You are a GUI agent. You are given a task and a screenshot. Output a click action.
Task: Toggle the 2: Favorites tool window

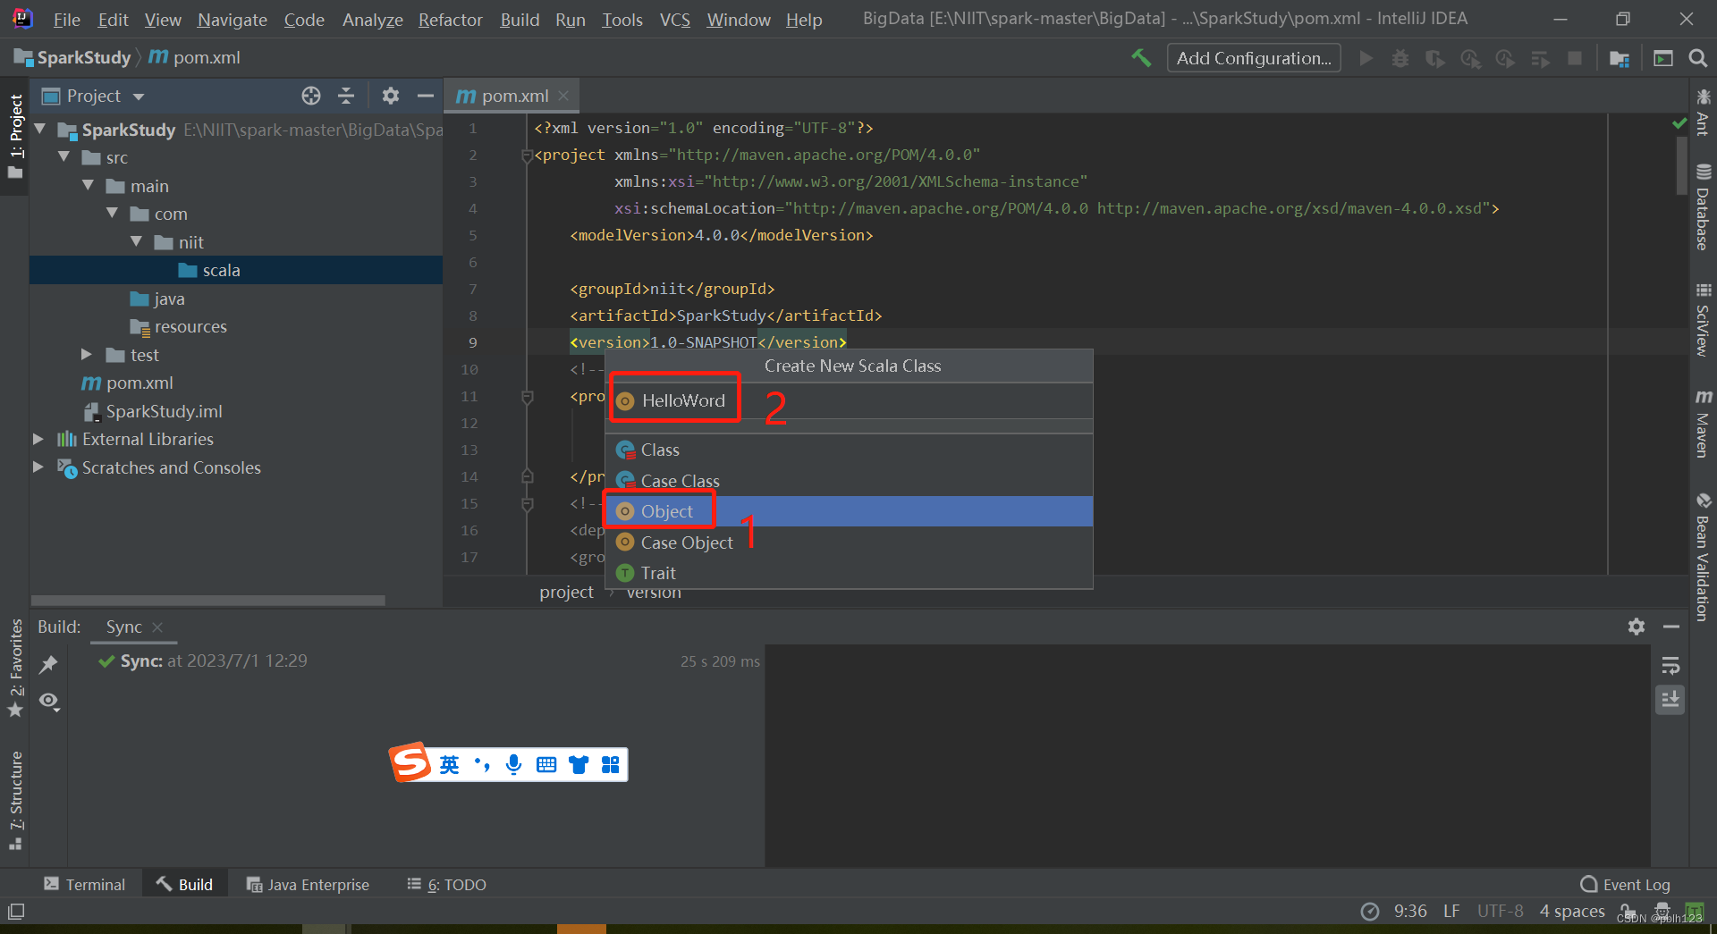click(x=16, y=668)
